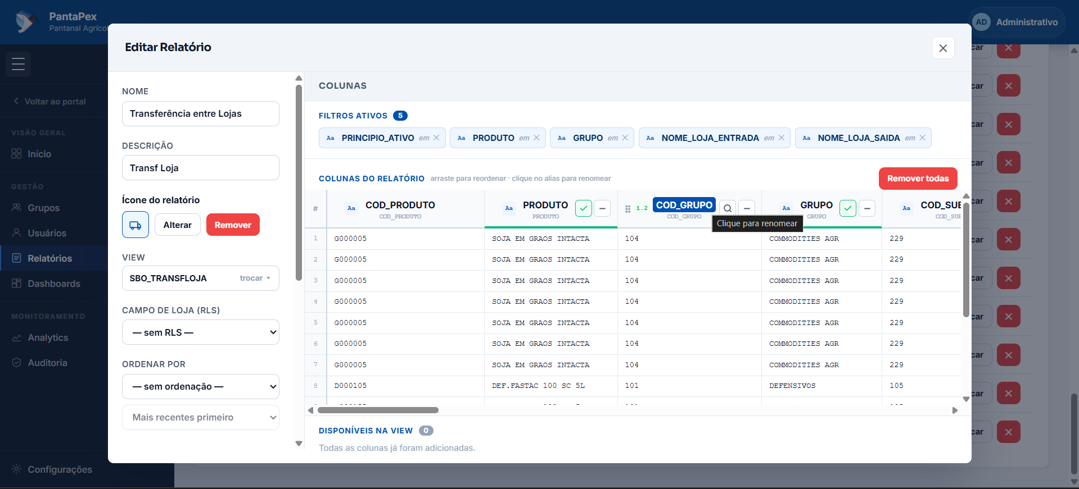Click the PRODUTO column alias
The image size is (1079, 489).
click(545, 205)
